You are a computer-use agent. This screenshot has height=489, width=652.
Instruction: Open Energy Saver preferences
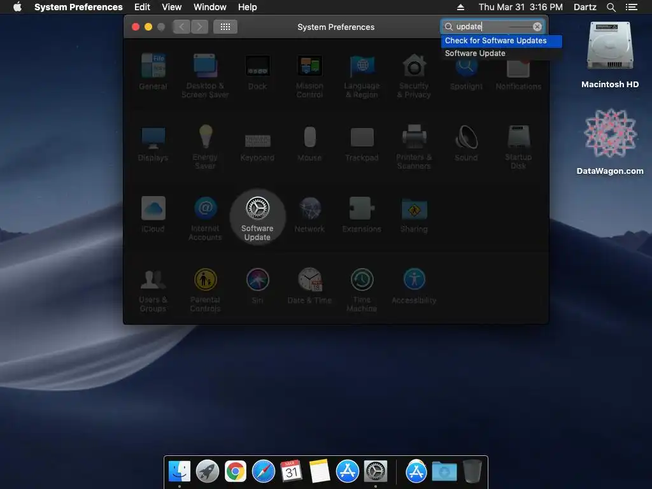point(205,147)
